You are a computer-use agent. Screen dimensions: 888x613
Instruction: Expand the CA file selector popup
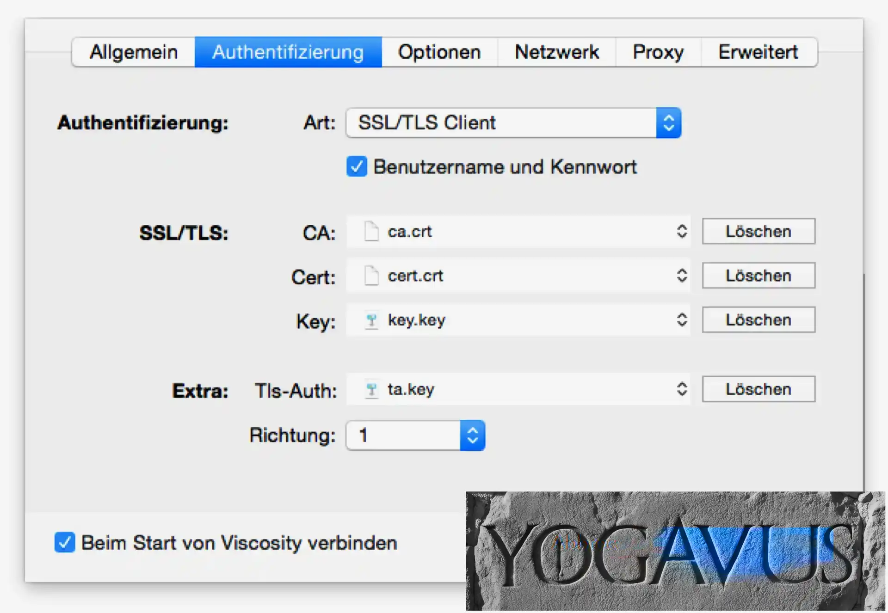tap(682, 231)
